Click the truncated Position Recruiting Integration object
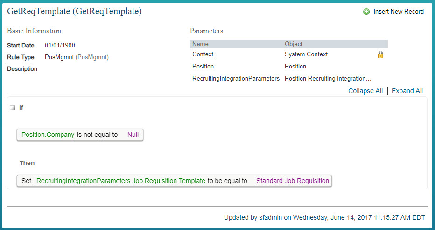This screenshot has height=230, width=435. click(x=328, y=79)
